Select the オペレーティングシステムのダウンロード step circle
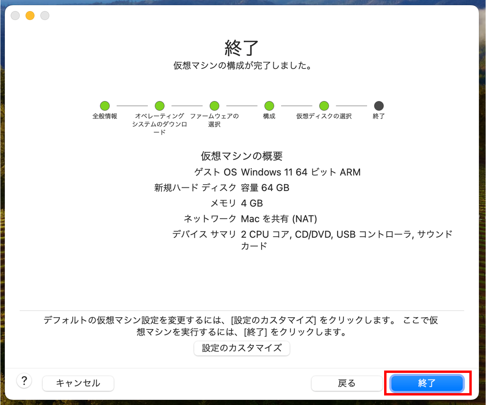Image resolution: width=486 pixels, height=405 pixels. tap(160, 106)
